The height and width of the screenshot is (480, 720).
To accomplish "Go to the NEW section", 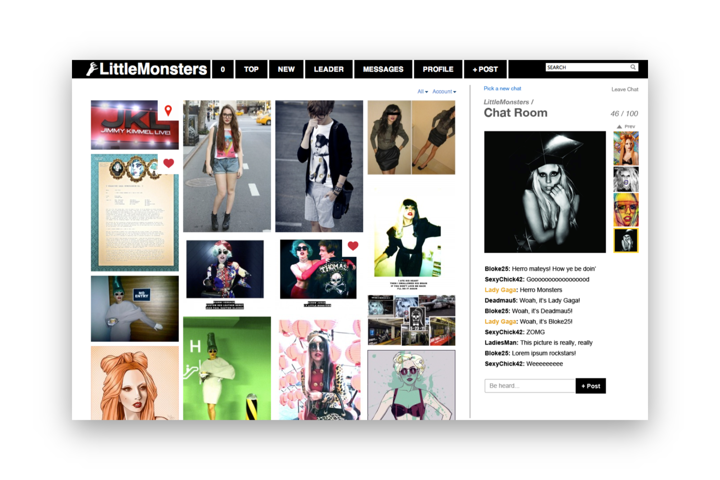I will click(286, 69).
